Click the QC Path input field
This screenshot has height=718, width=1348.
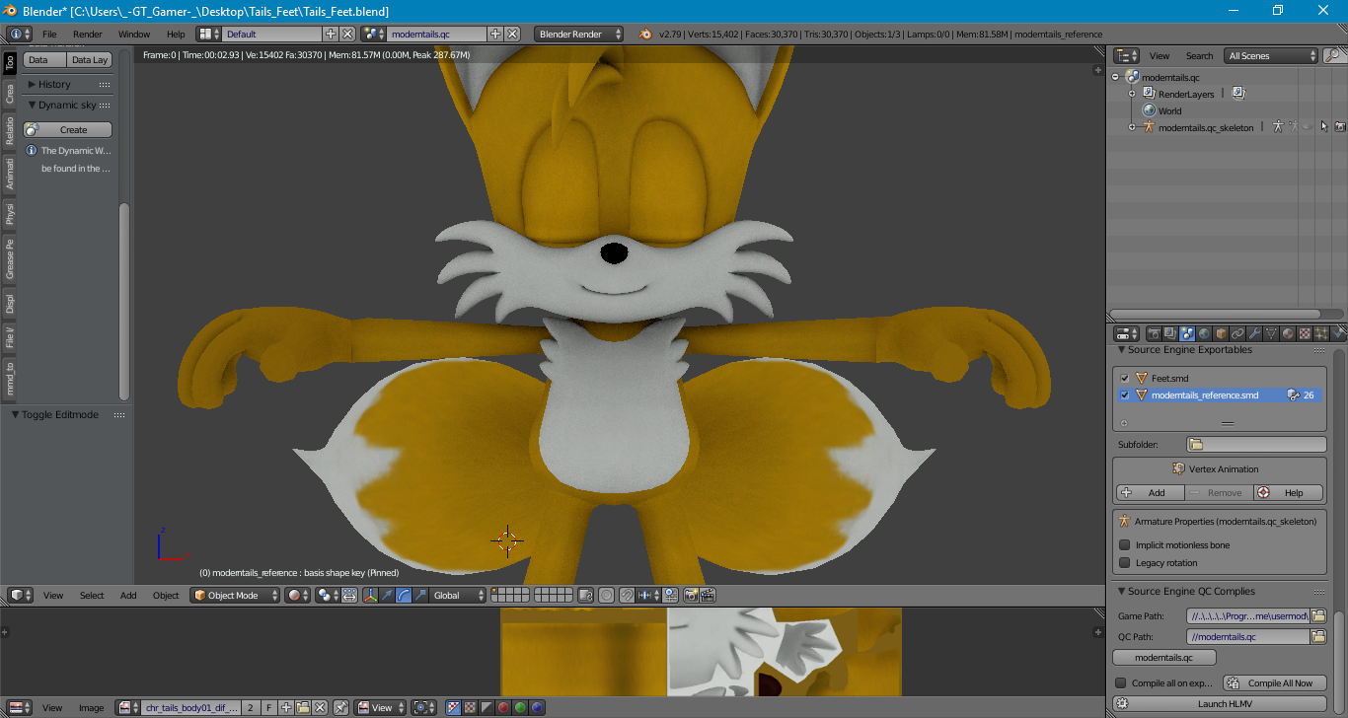click(1247, 637)
